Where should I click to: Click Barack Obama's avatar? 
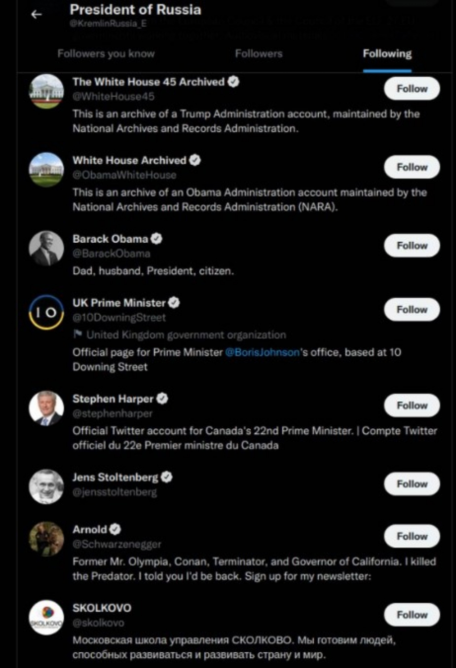(46, 248)
